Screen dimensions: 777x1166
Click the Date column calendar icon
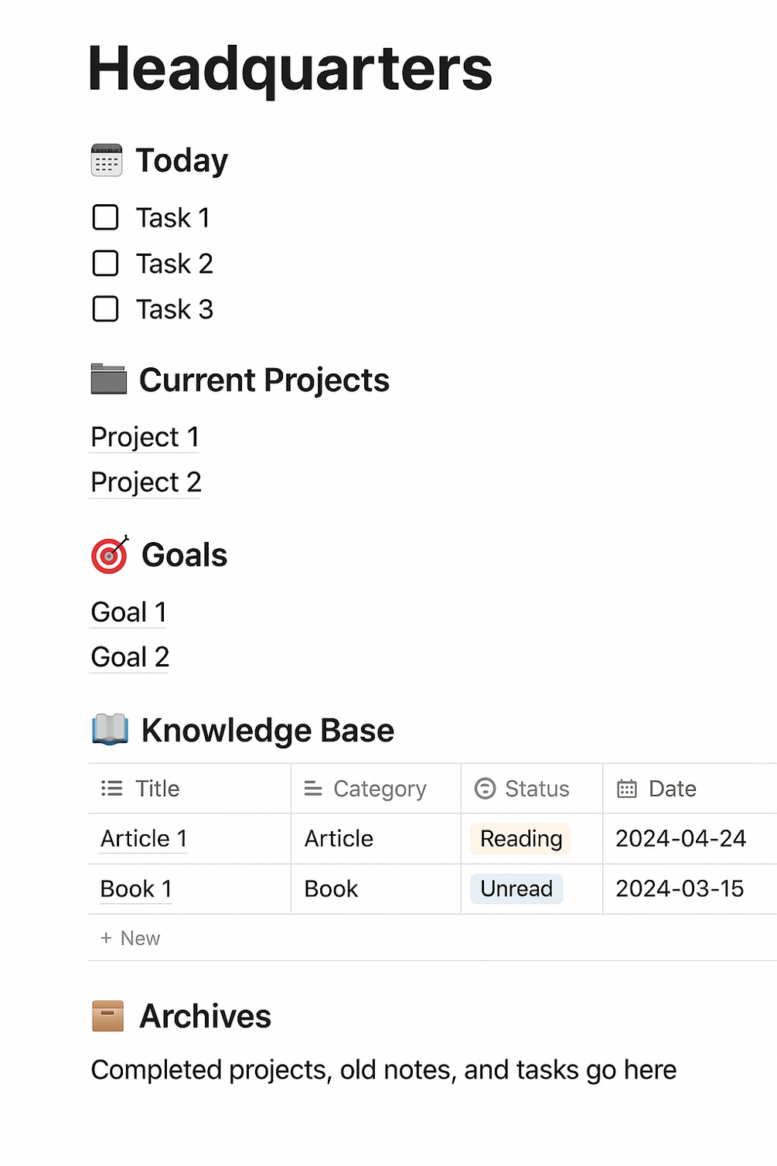click(627, 789)
